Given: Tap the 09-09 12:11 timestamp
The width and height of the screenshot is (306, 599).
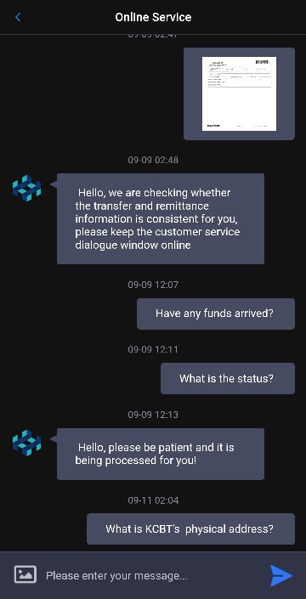Looking at the screenshot, I should [153, 349].
